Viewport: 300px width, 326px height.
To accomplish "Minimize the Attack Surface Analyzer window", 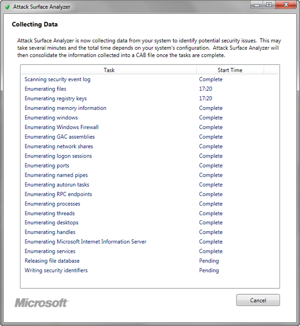I will click(x=256, y=5).
